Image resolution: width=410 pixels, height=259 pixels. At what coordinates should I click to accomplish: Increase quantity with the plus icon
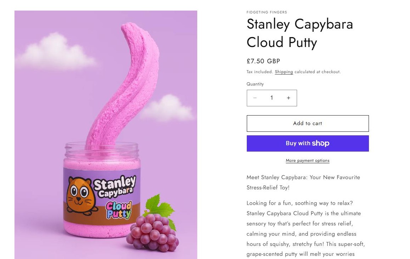point(289,98)
